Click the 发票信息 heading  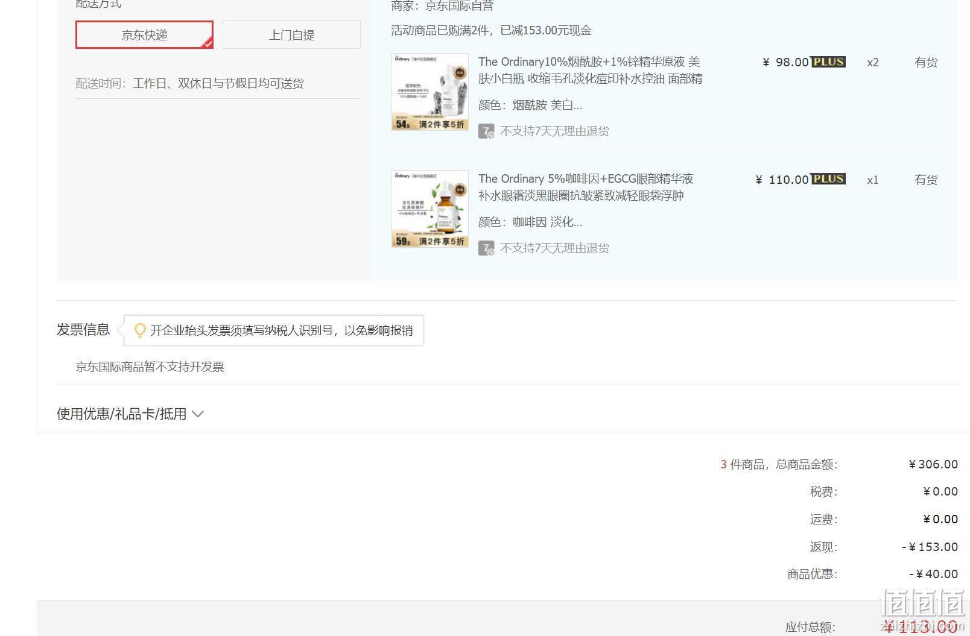(x=83, y=330)
